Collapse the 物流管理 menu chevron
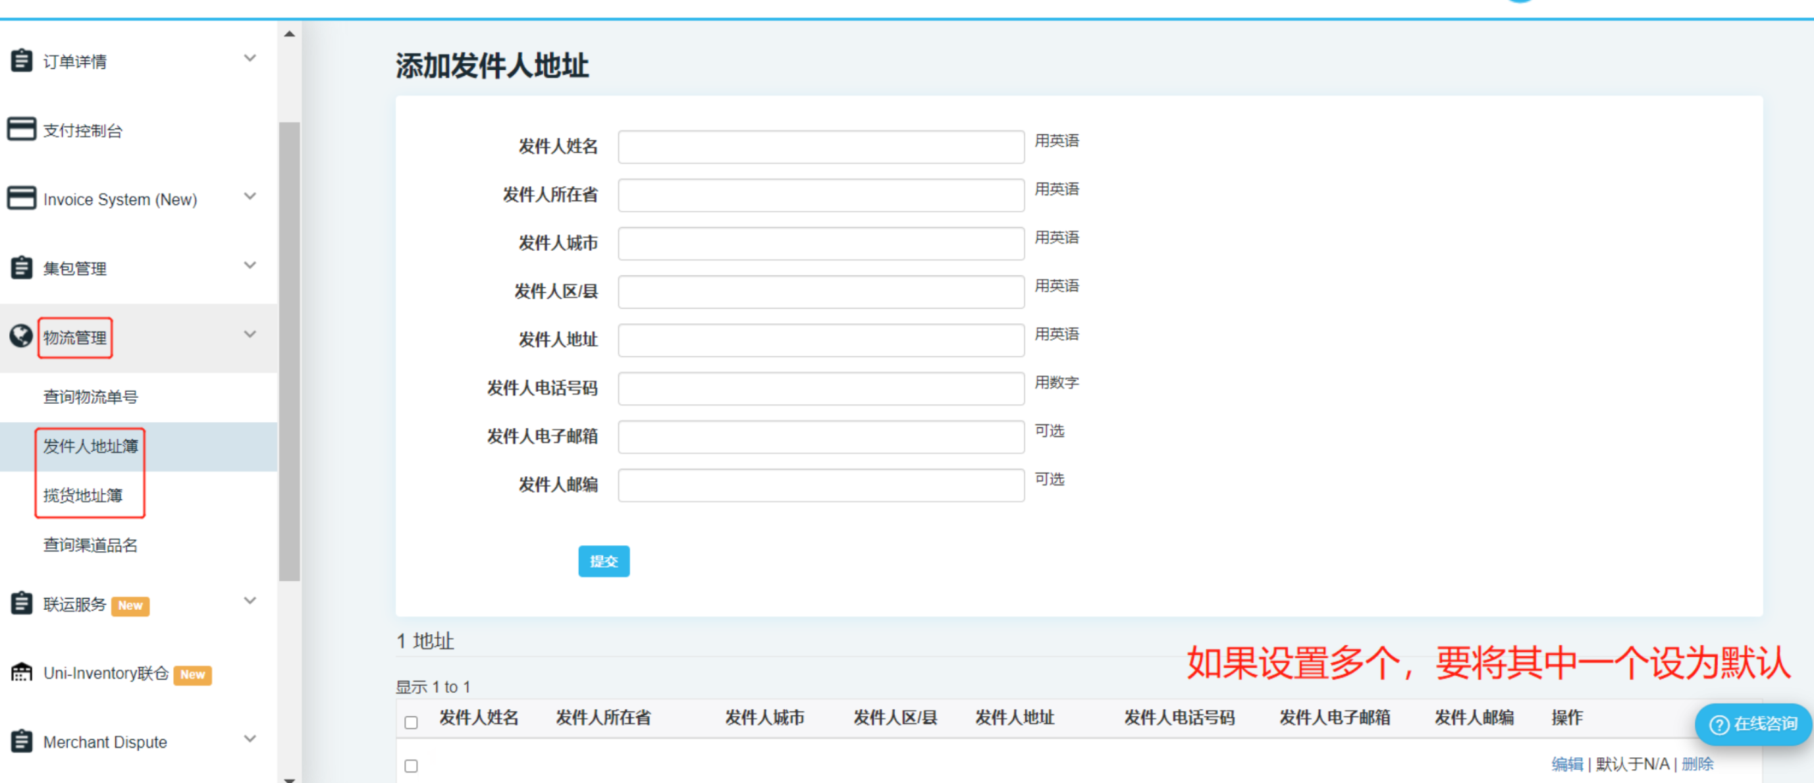 250,335
